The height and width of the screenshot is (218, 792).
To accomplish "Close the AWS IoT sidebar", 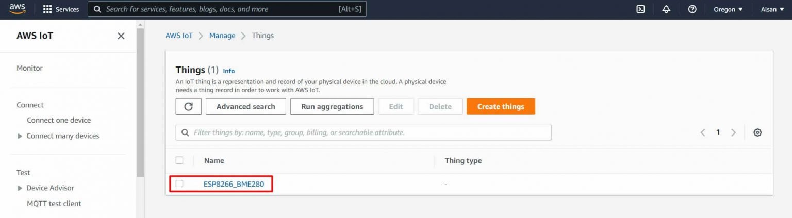I will [121, 36].
